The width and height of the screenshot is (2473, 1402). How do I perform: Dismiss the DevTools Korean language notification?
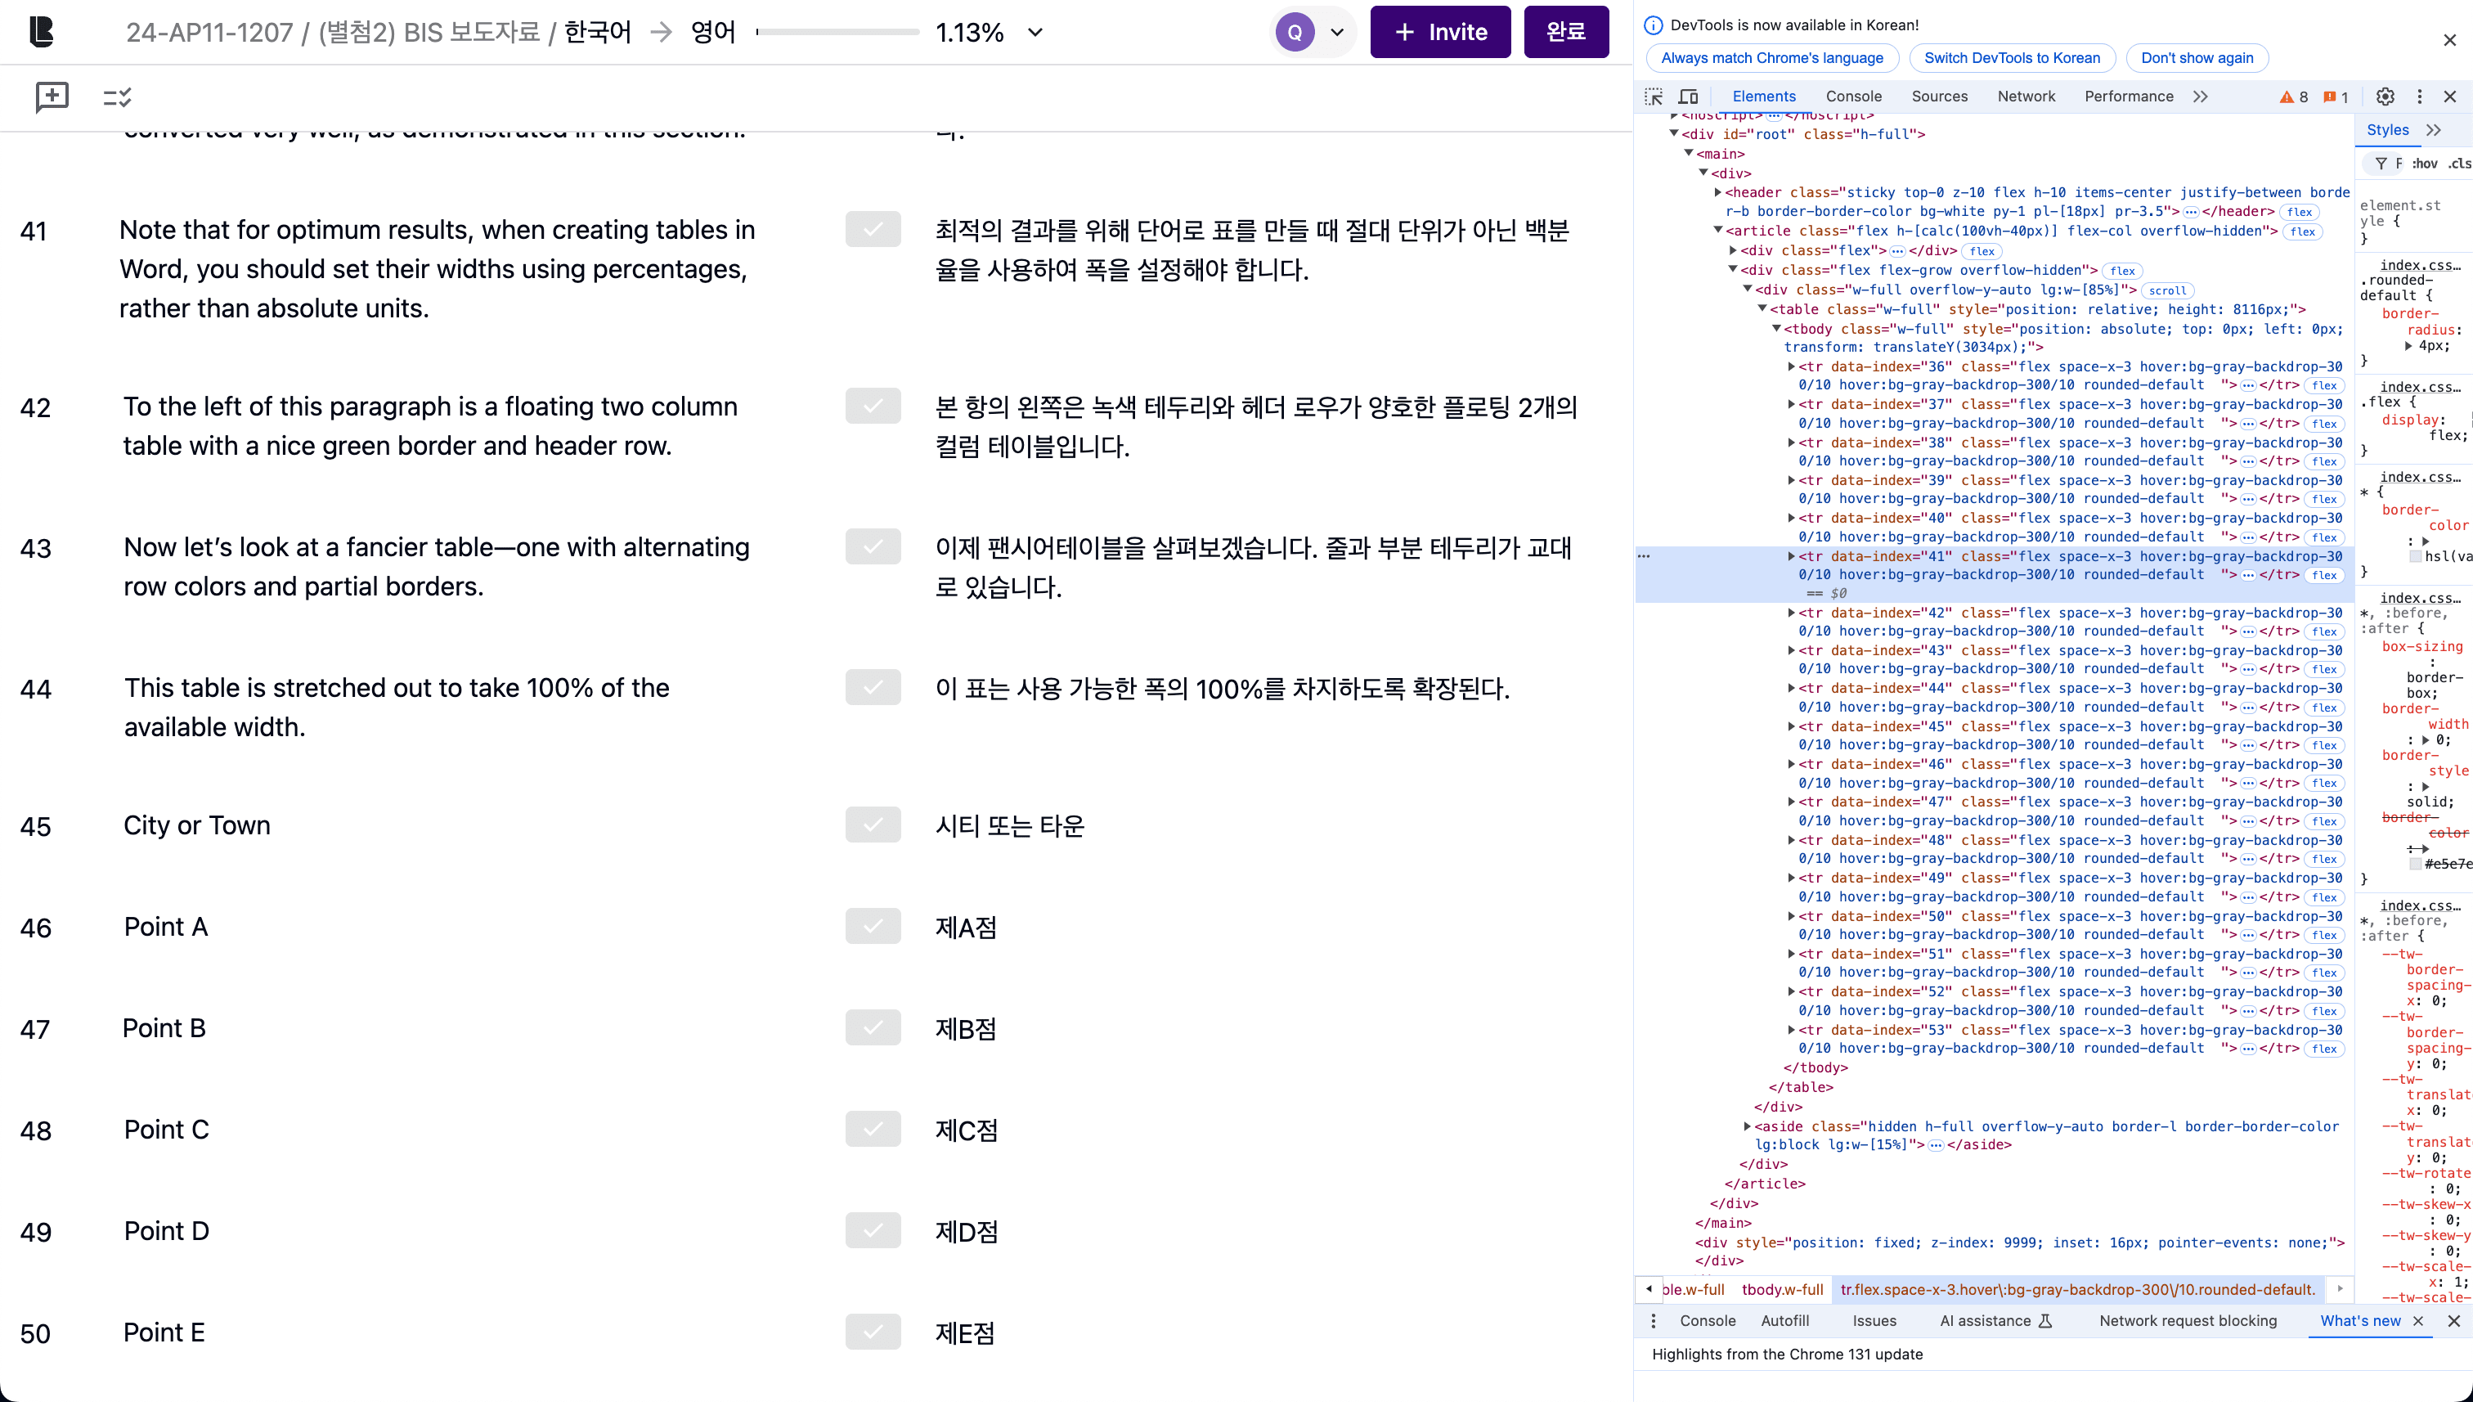2450,40
